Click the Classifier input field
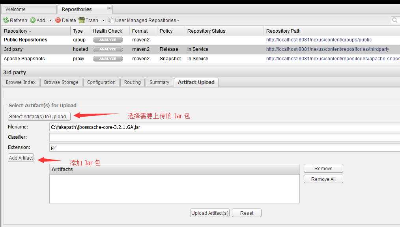The height and width of the screenshot is (227, 400). point(224,137)
